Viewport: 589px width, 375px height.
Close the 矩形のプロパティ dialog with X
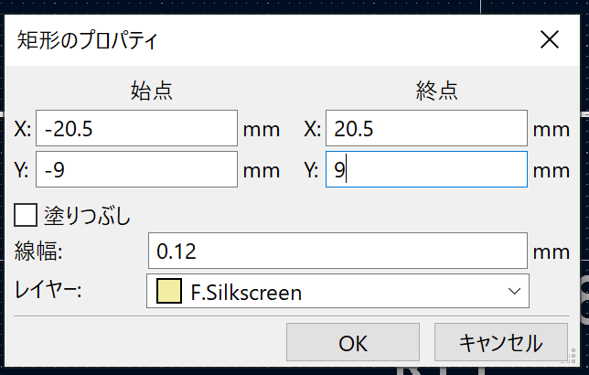pyautogui.click(x=549, y=39)
